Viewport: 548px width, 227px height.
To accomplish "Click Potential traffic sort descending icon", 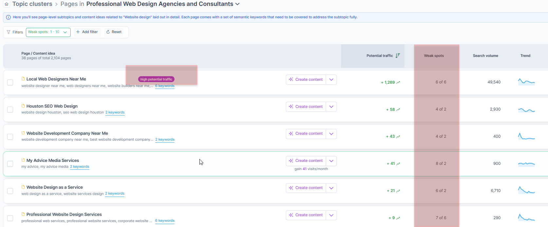I will tap(397, 56).
